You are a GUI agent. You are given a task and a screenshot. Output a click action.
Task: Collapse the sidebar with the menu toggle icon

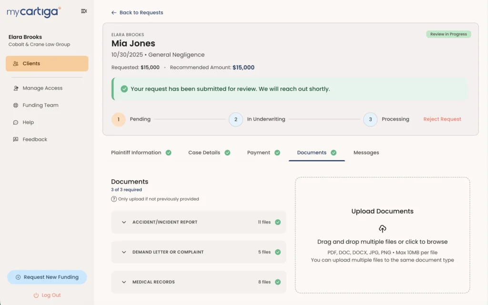84,11
